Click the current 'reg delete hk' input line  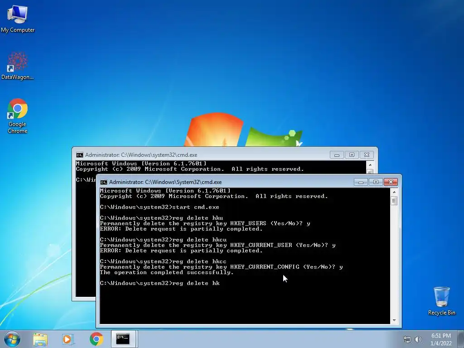[x=160, y=284]
